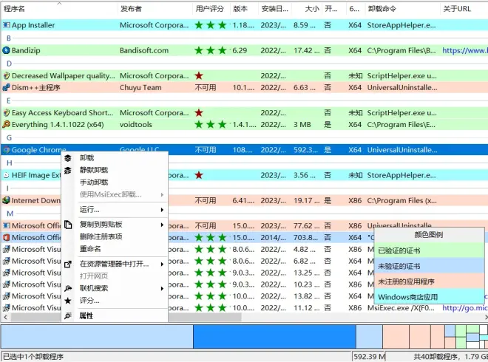The image size is (488, 362).
Task: Sort by the 程序名 column header
Action: click(59, 9)
